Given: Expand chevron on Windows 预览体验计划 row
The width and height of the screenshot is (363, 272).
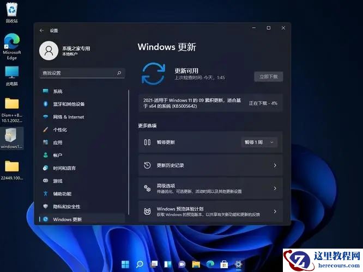Looking at the screenshot, I should pos(275,212).
